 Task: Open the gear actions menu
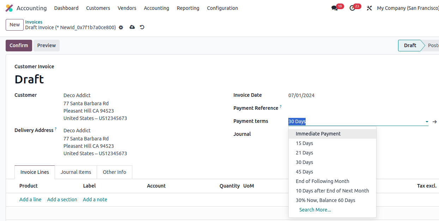coord(121,27)
